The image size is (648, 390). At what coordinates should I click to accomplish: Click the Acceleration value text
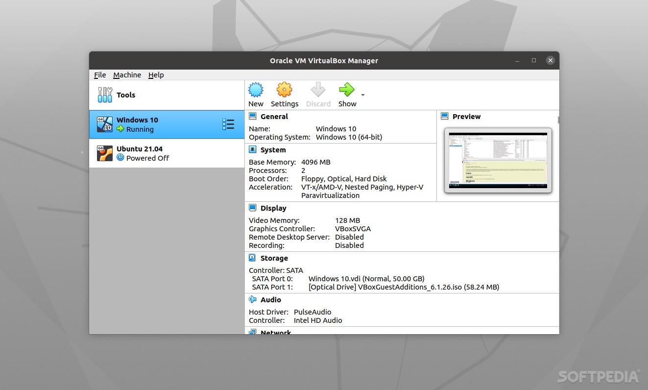click(362, 191)
